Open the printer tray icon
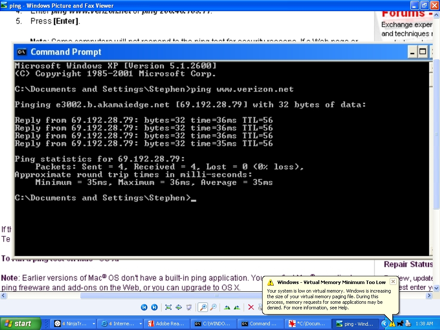The height and width of the screenshot is (330, 440). [x=408, y=324]
